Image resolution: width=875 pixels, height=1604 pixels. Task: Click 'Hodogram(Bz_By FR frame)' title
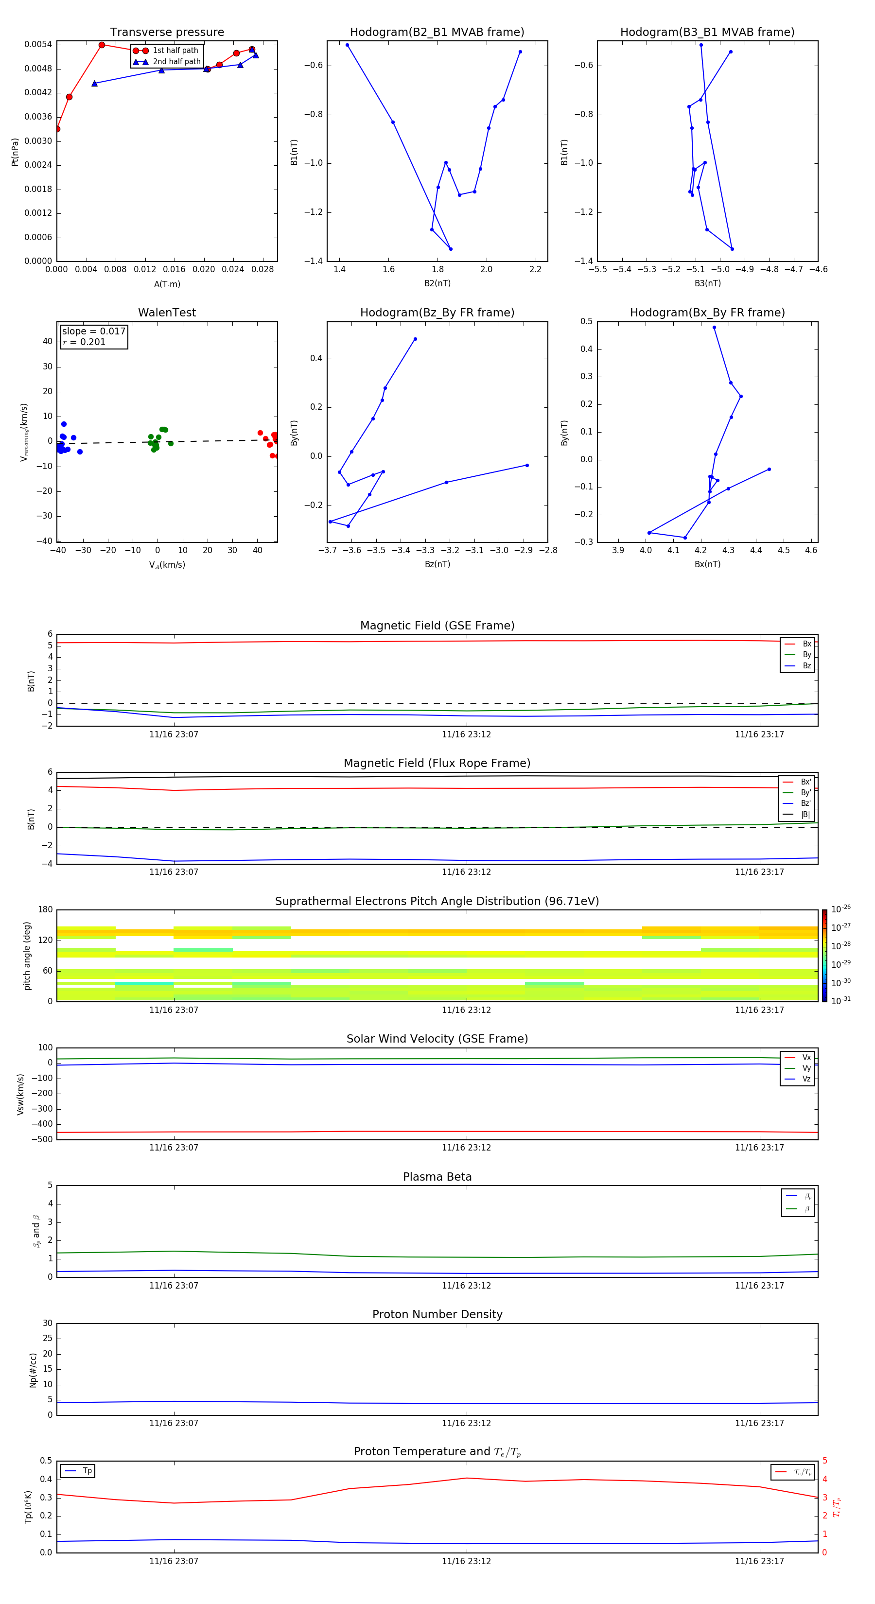437,313
